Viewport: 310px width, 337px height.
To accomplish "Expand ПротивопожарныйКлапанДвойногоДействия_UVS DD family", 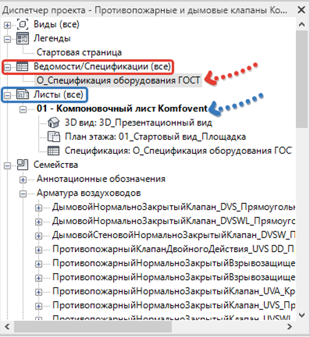I will click(x=39, y=250).
